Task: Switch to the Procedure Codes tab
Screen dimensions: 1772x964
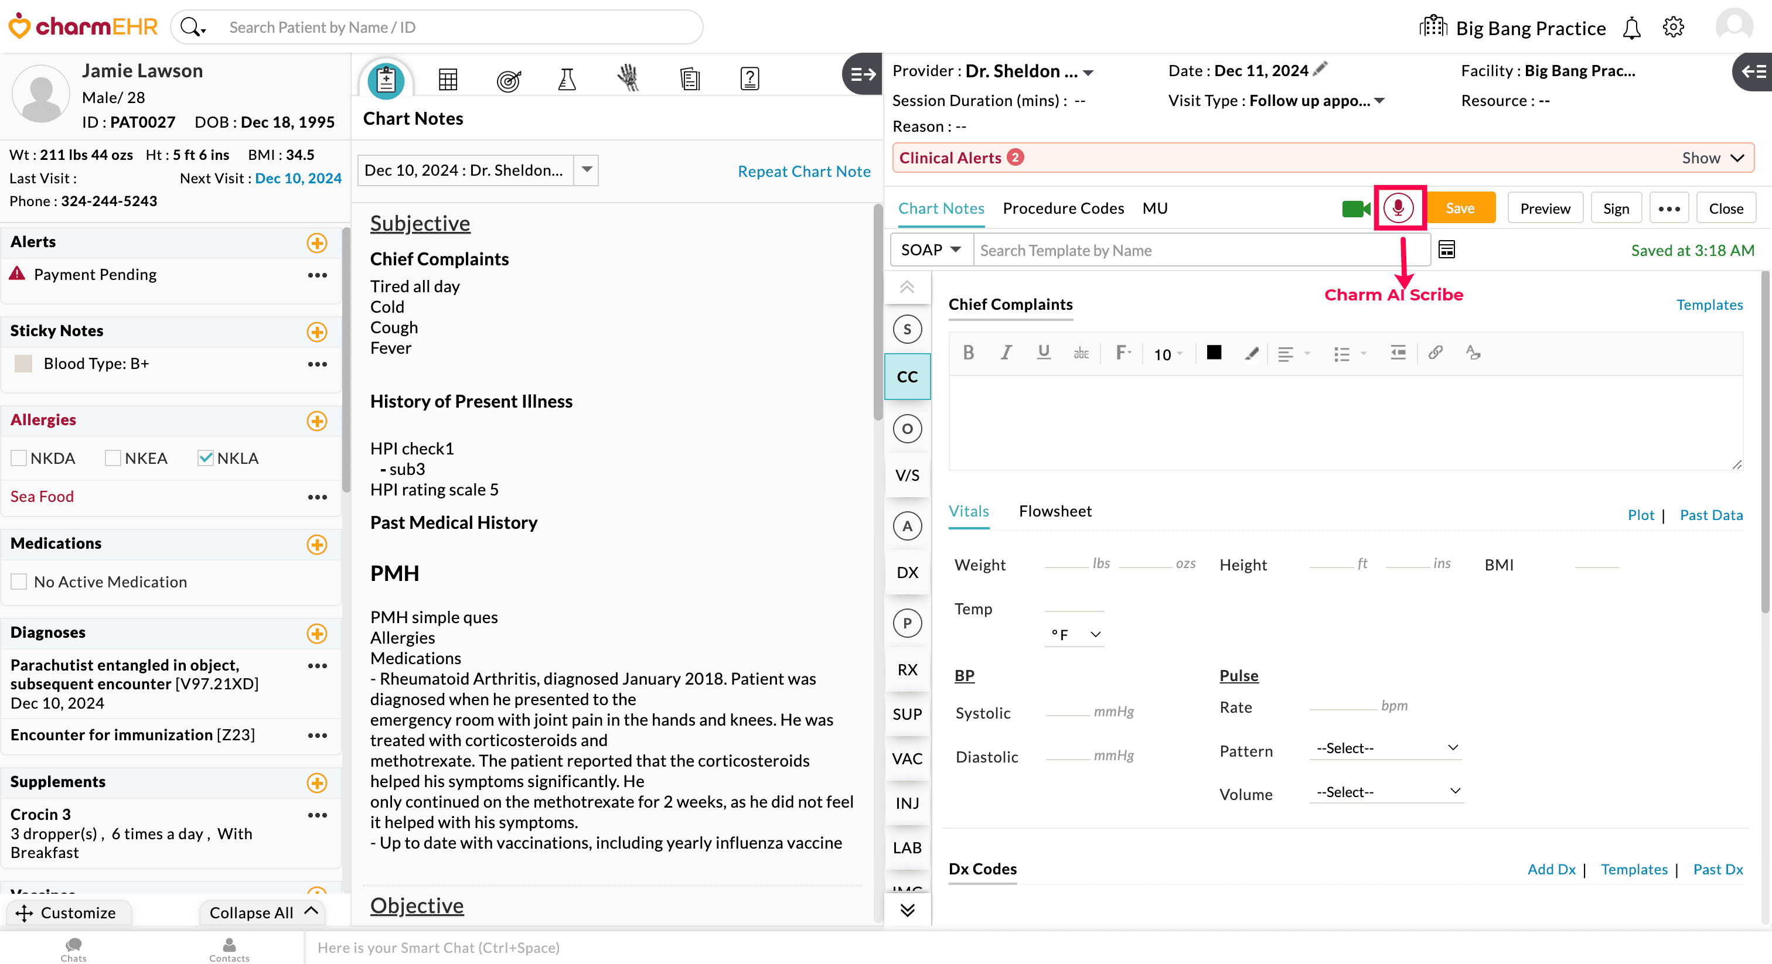Action: [1063, 208]
